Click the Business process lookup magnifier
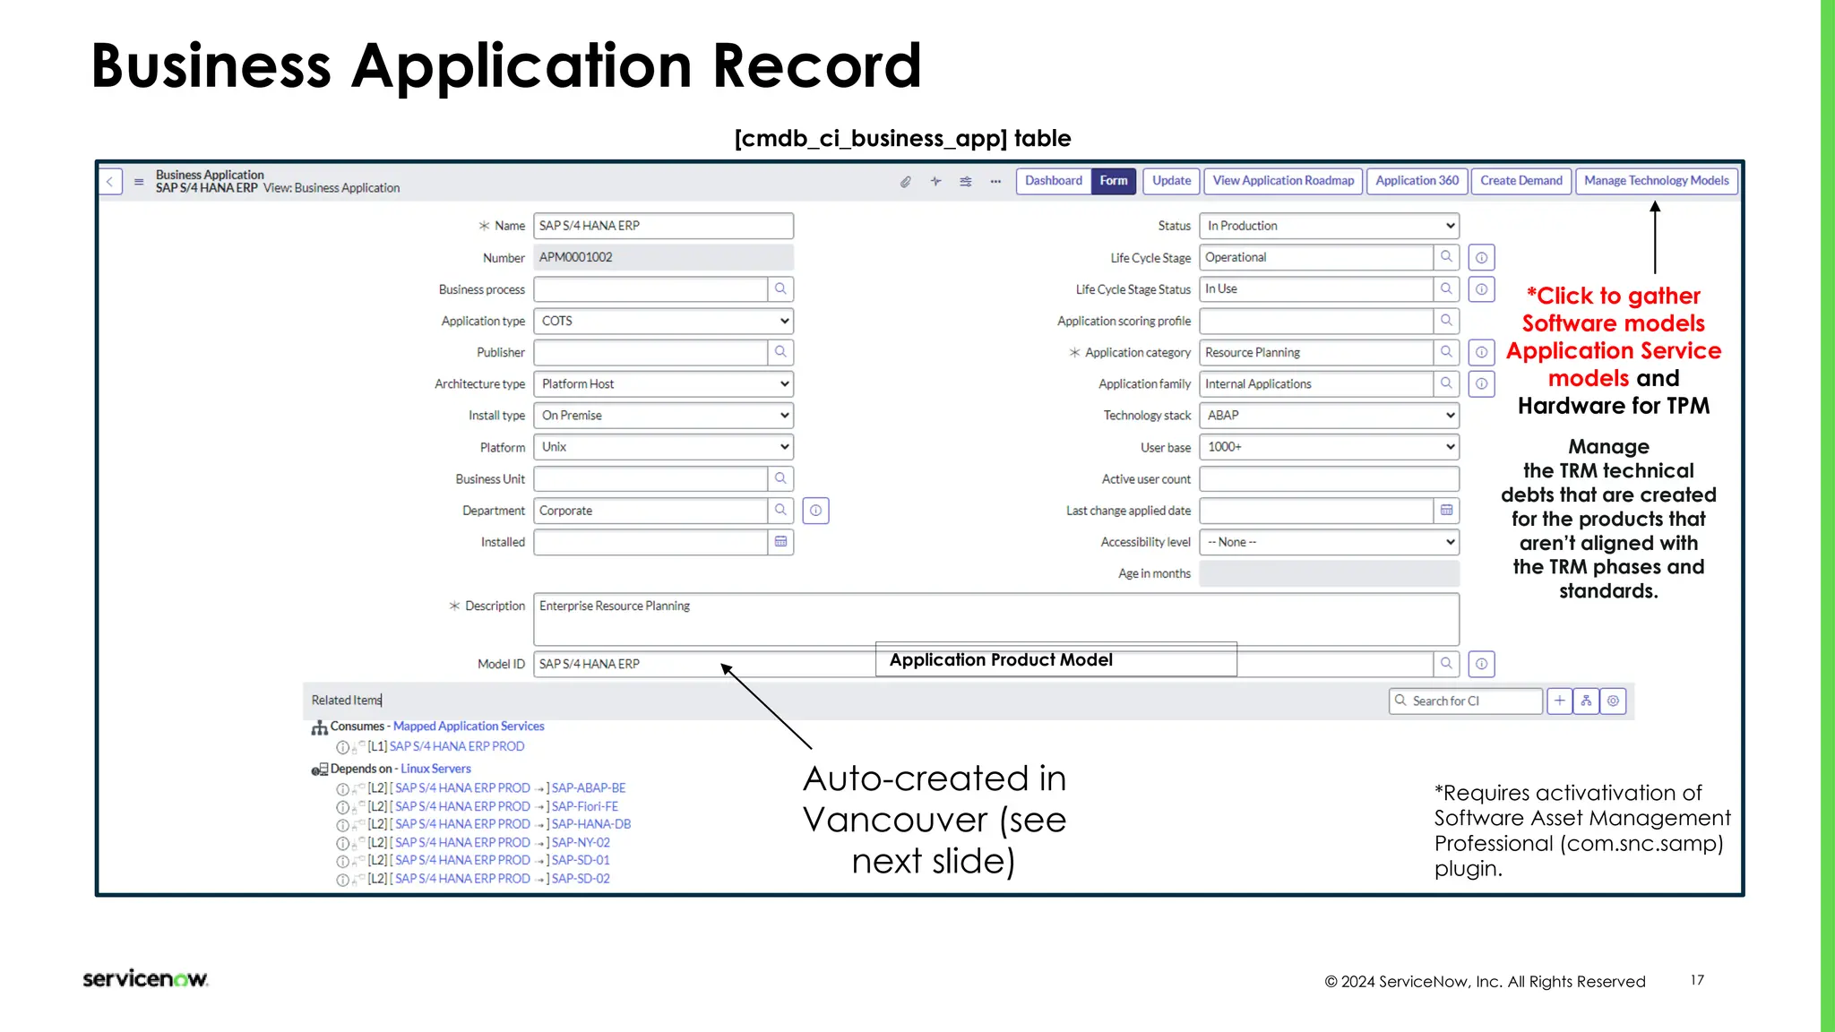 780,289
